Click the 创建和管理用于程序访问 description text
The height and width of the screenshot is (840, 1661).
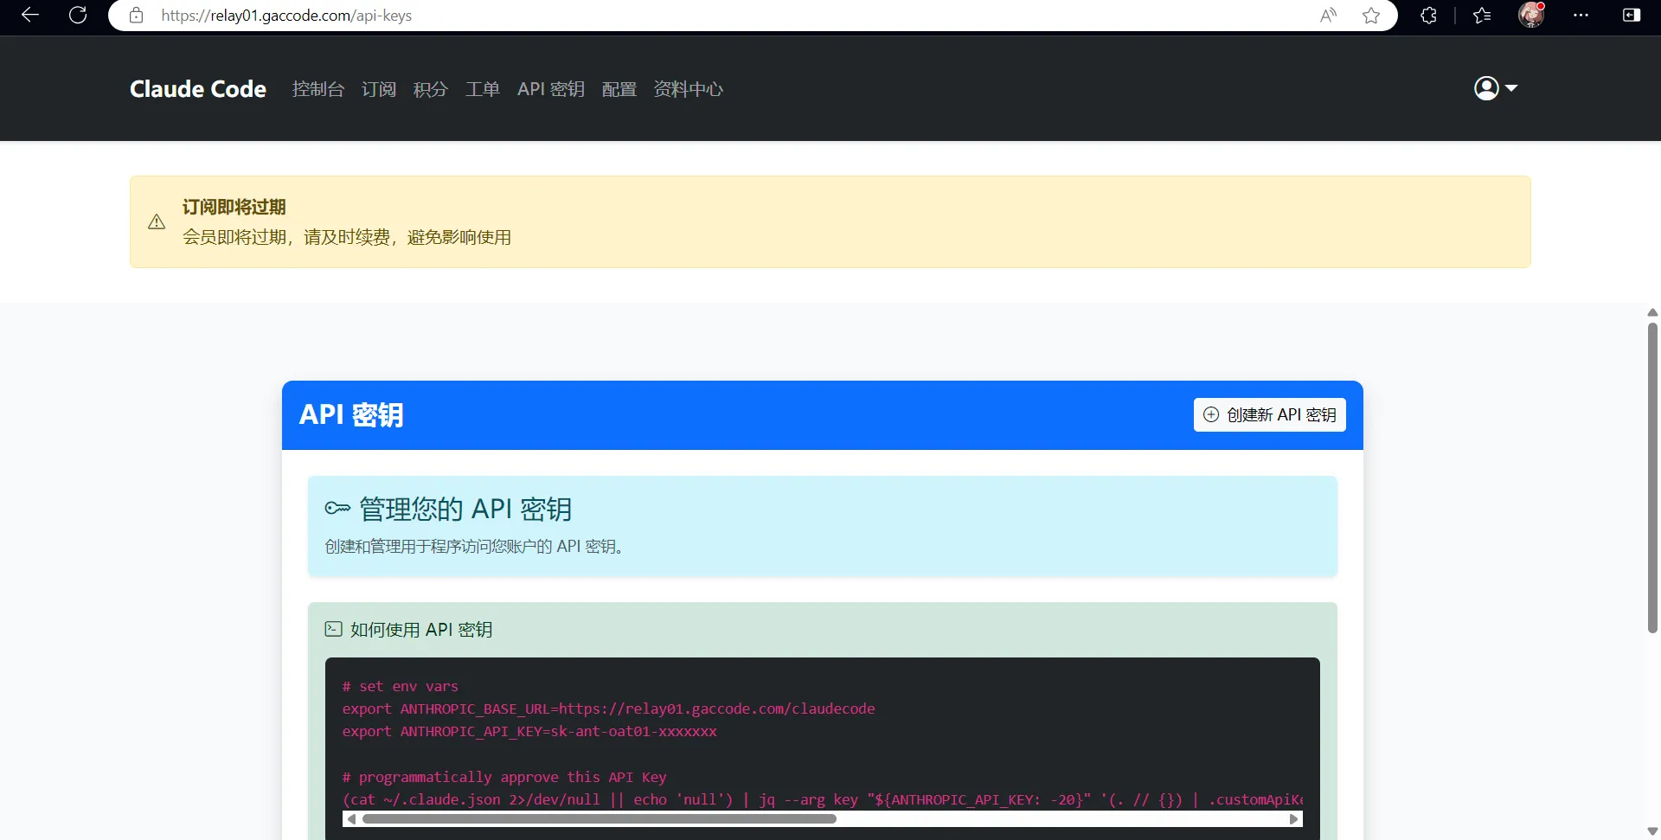coord(475,546)
